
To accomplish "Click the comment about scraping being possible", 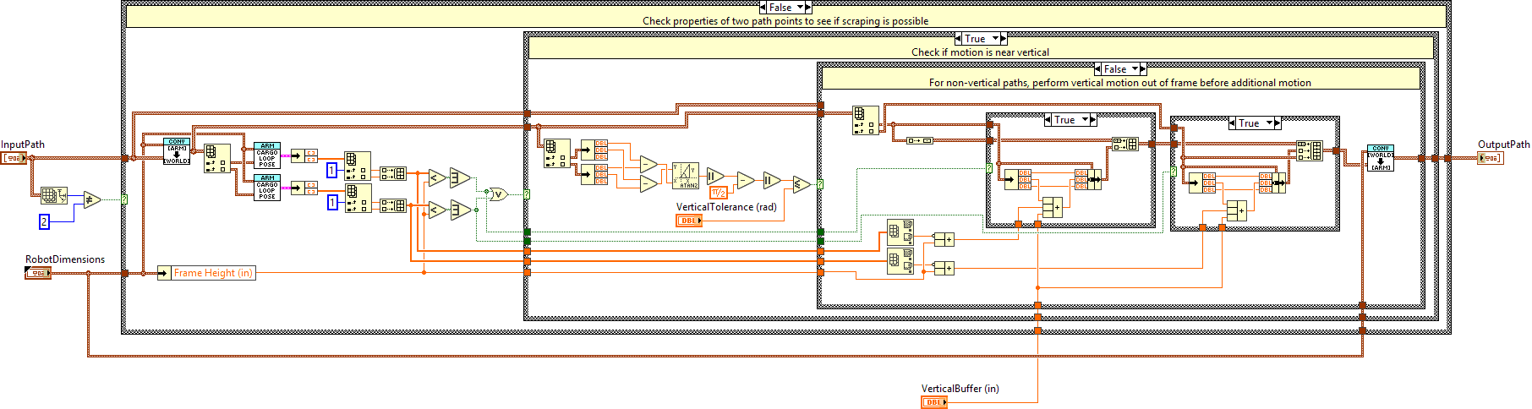I will coord(785,21).
